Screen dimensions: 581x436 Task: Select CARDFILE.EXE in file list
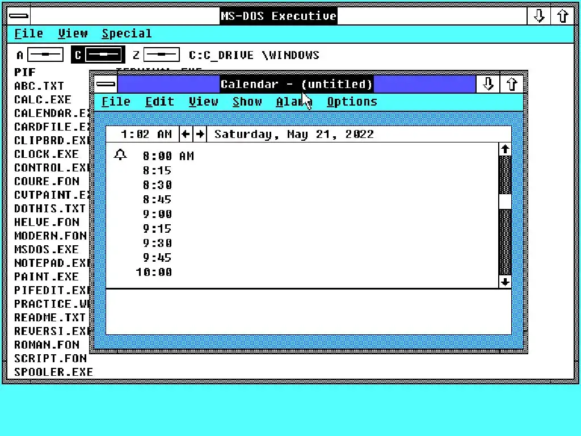pos(52,127)
